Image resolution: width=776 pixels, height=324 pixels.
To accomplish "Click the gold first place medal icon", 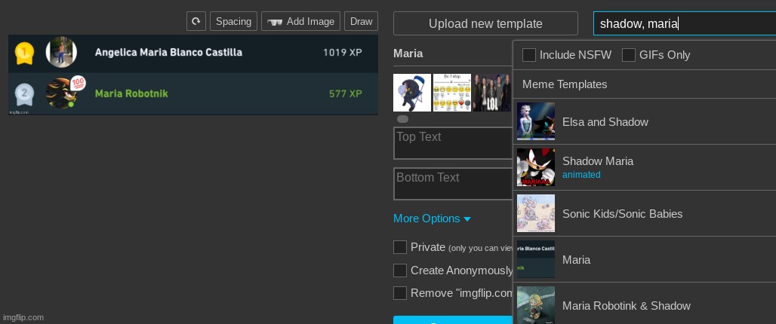I will (x=24, y=53).
